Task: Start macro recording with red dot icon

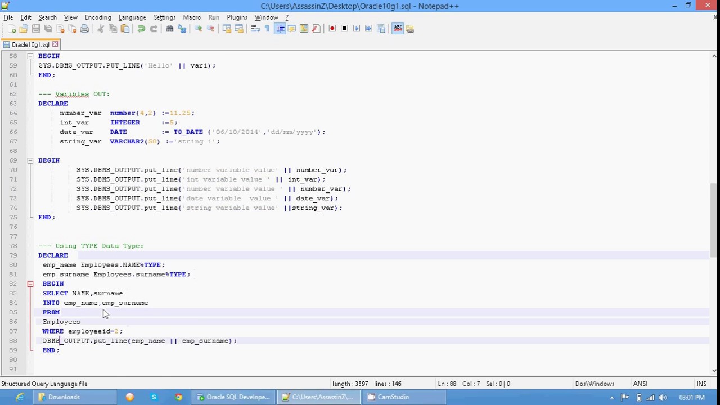Action: (332, 29)
